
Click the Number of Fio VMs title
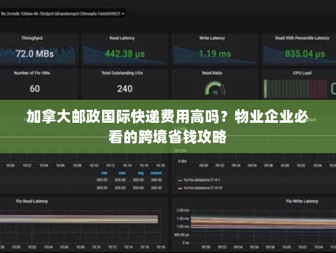pos(32,73)
